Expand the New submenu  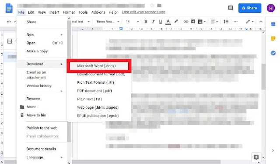(42, 34)
